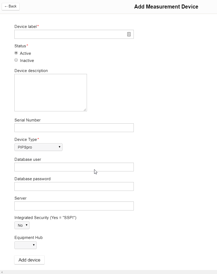This screenshot has height=274, width=217.
Task: Focus the Server input field
Action: pos(74,206)
